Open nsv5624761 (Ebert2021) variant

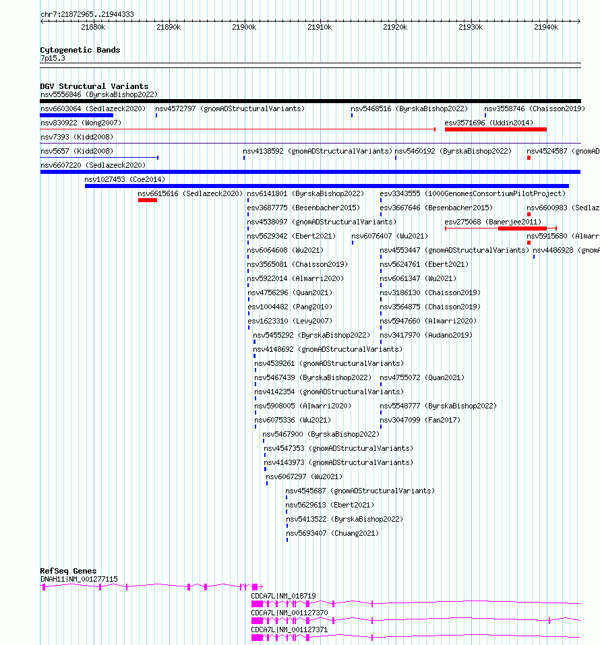(424, 264)
